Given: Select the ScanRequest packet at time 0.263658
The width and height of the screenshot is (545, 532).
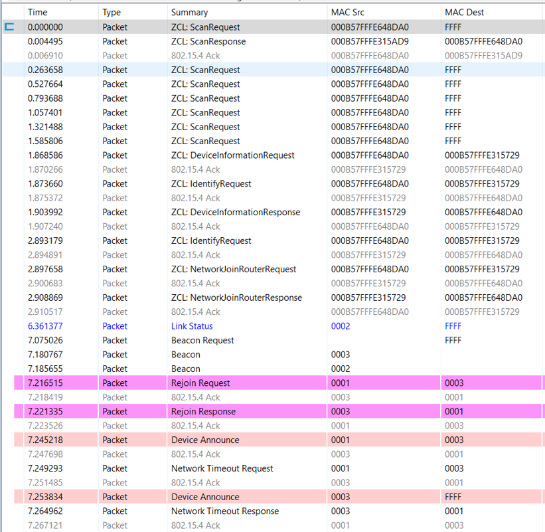Looking at the screenshot, I should click(x=205, y=70).
